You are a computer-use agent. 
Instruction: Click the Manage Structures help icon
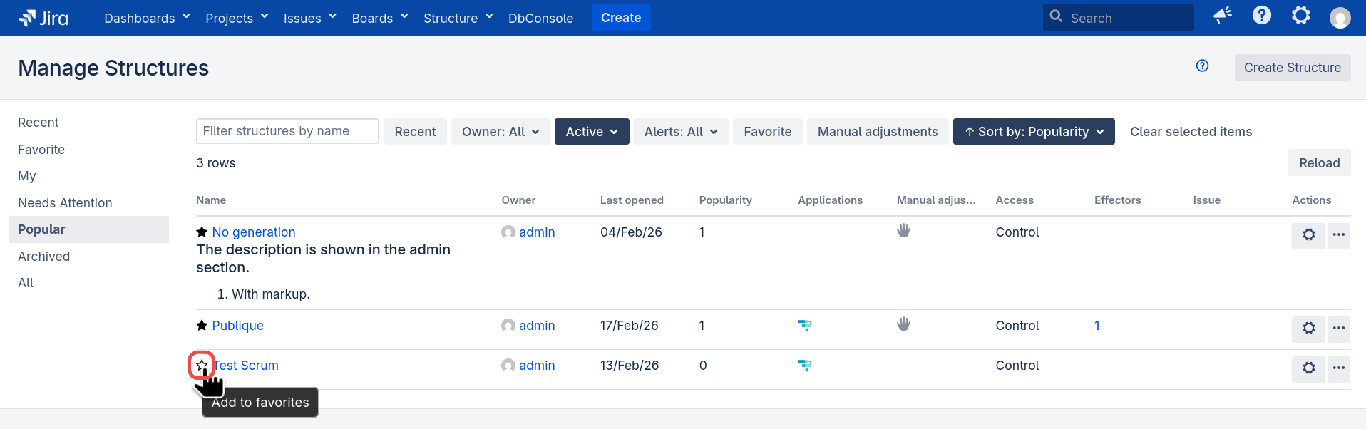coord(1203,66)
